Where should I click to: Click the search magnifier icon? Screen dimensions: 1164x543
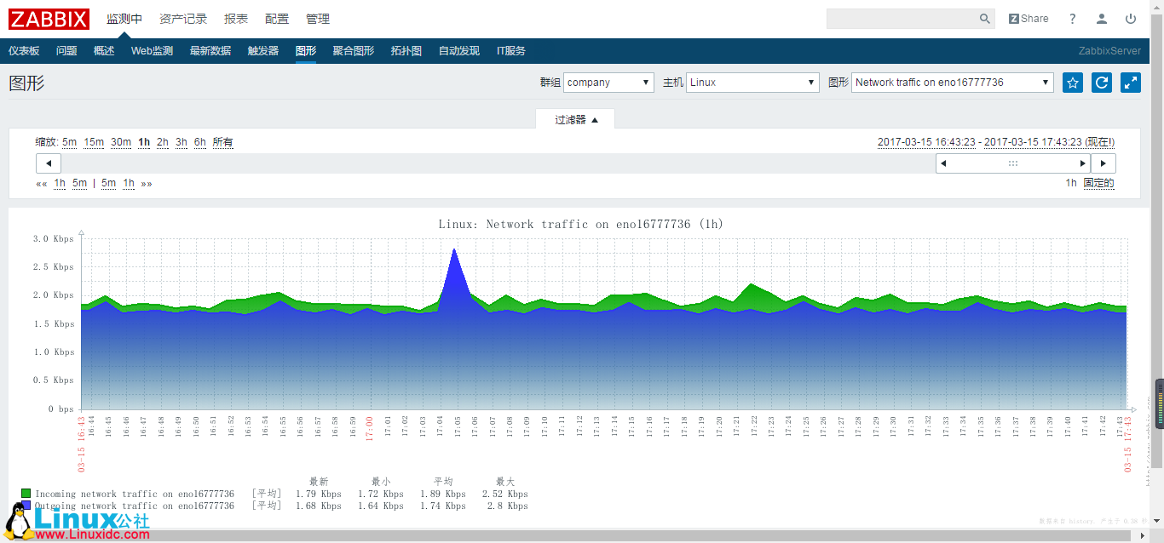tap(984, 18)
